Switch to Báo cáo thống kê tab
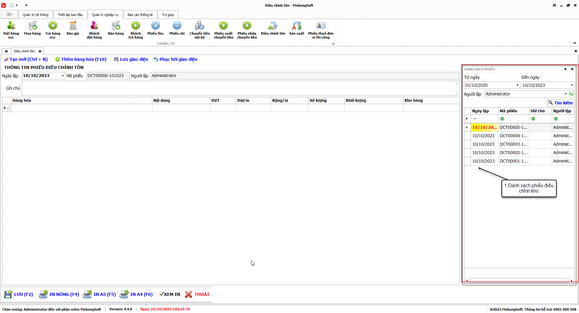 [140, 15]
